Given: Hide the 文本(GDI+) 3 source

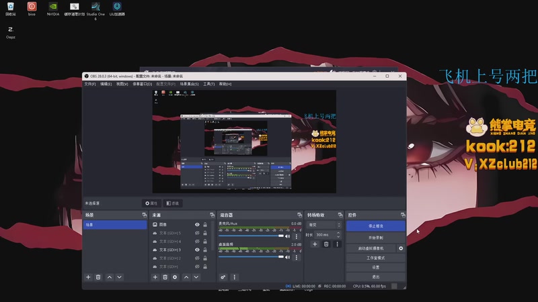Looking at the screenshot, I should [197, 250].
